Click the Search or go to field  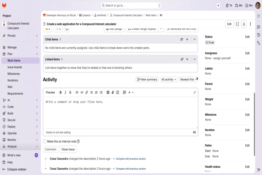pos(131,6)
